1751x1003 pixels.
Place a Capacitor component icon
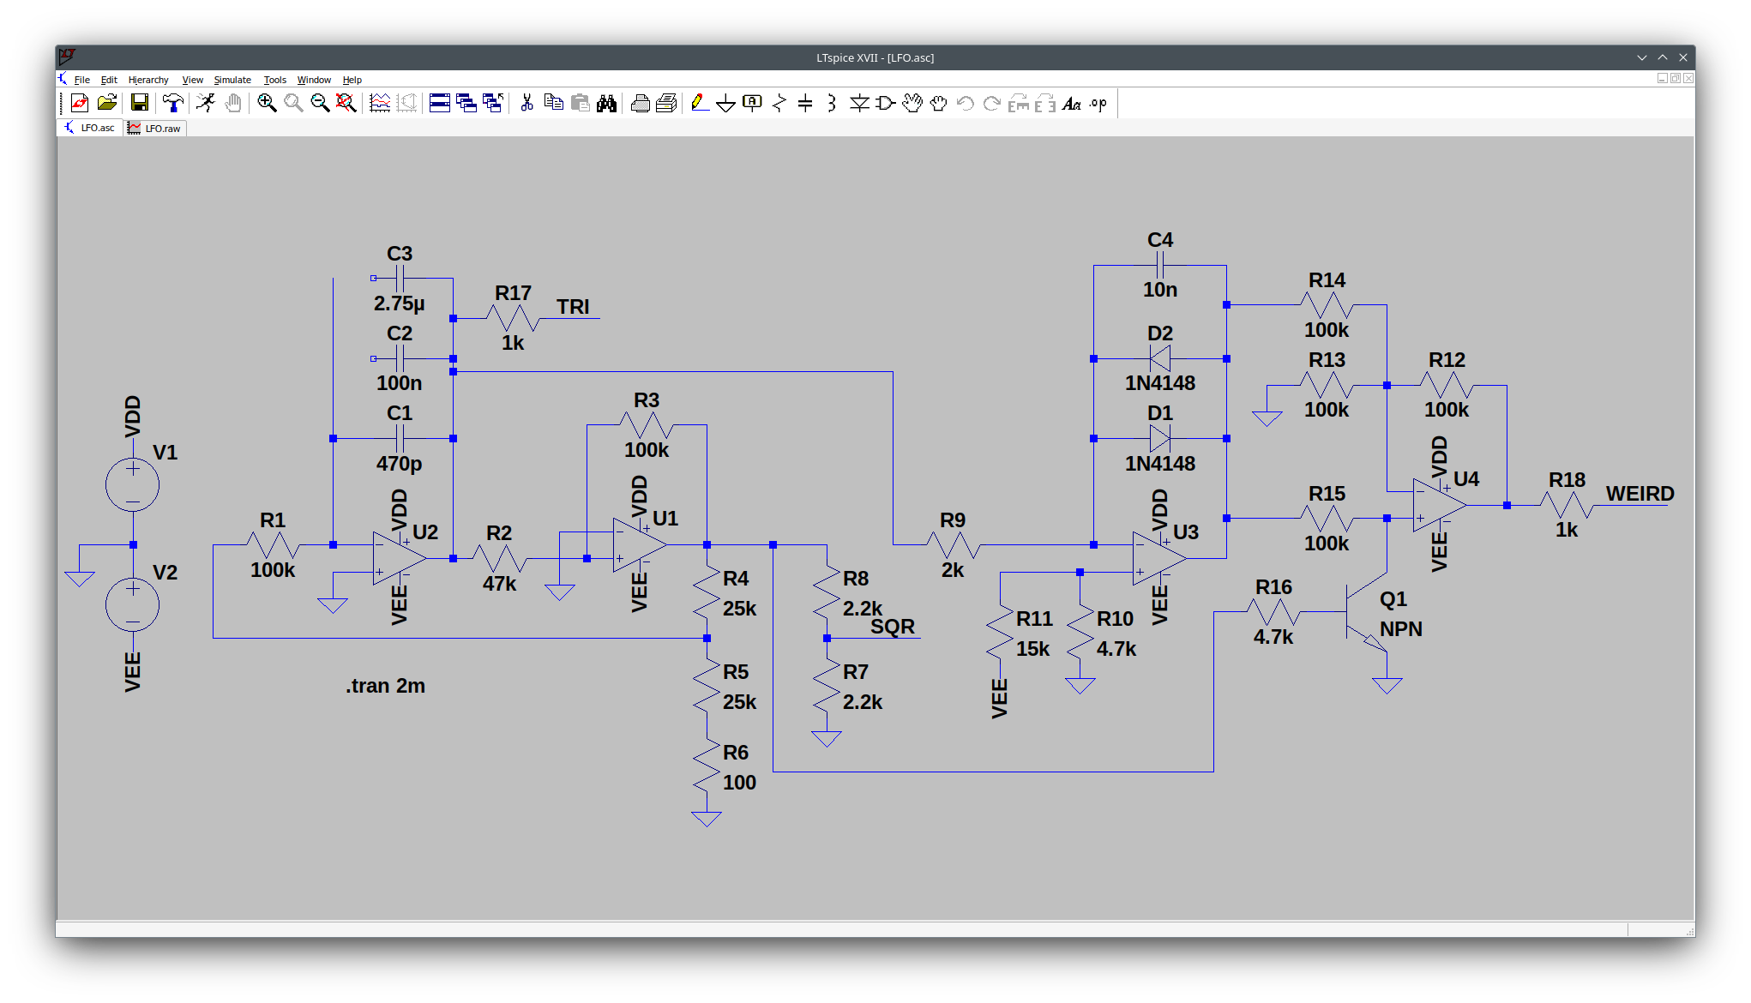tap(805, 104)
